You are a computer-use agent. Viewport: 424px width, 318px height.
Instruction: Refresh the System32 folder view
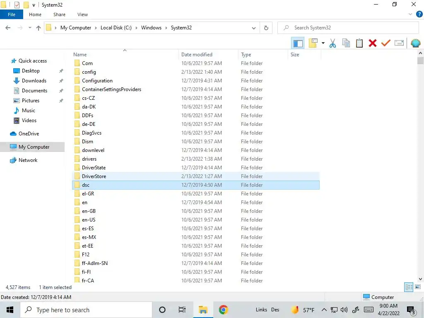(x=266, y=28)
